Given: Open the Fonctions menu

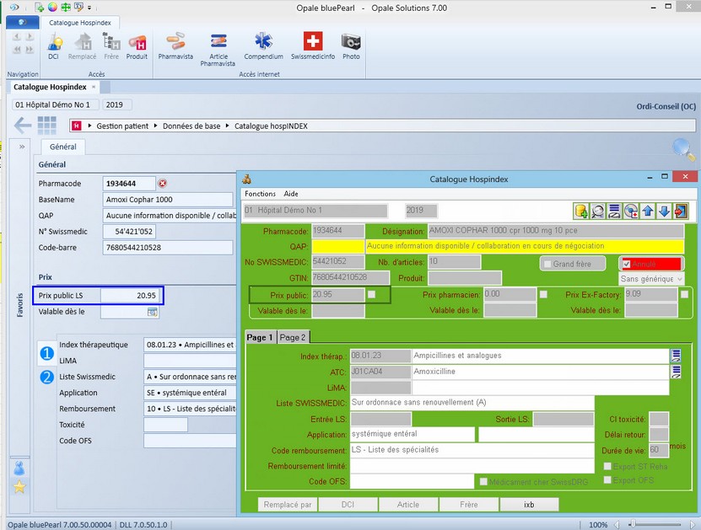Looking at the screenshot, I should point(260,194).
